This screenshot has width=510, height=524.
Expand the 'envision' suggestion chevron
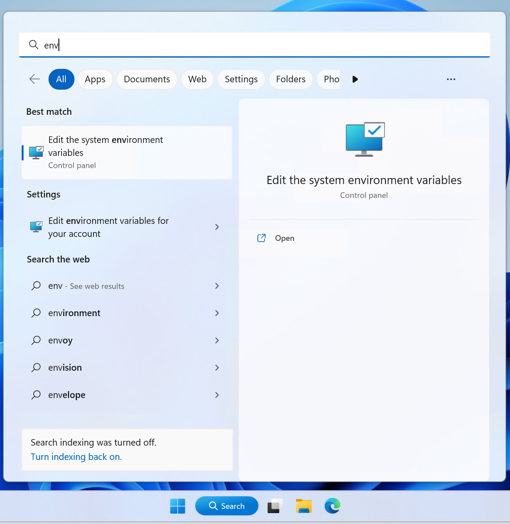click(217, 368)
